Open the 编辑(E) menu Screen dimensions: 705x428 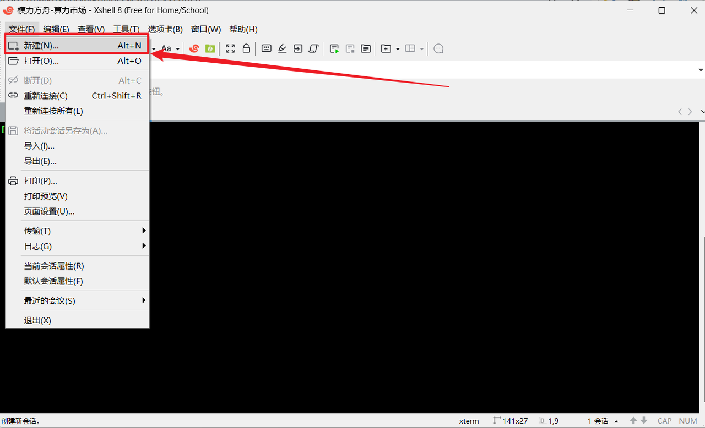click(x=56, y=29)
